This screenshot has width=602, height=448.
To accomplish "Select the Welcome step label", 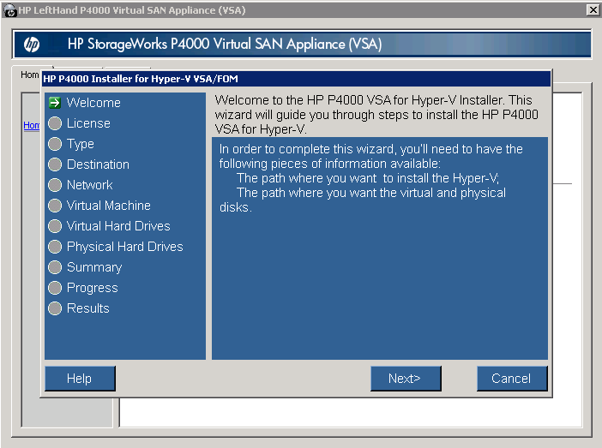I will click(93, 103).
